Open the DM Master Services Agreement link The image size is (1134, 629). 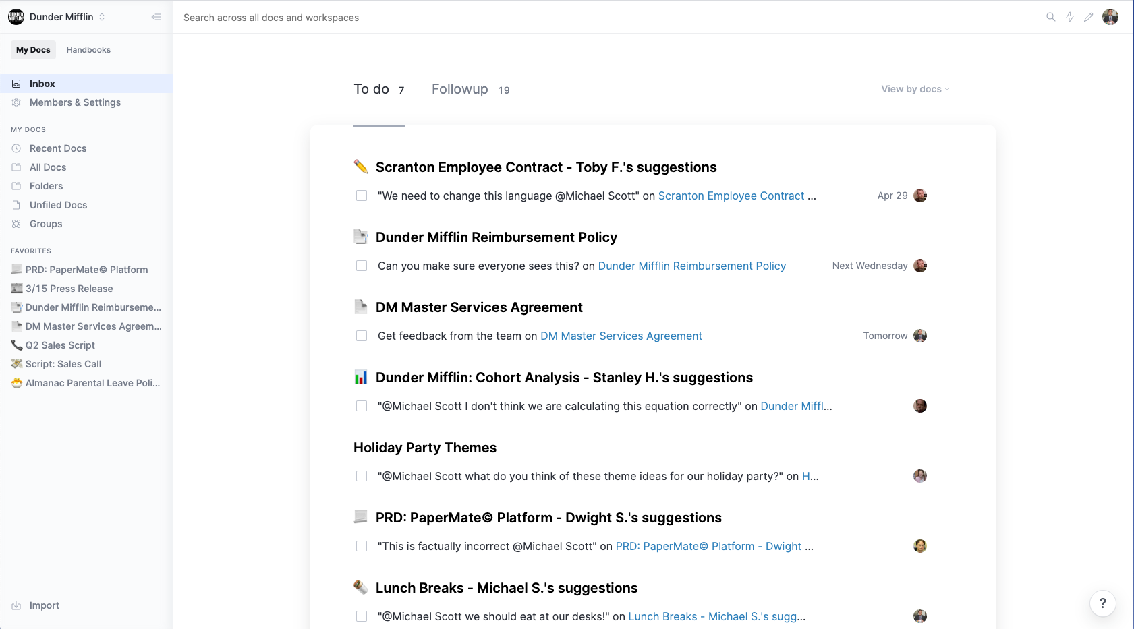tap(621, 336)
